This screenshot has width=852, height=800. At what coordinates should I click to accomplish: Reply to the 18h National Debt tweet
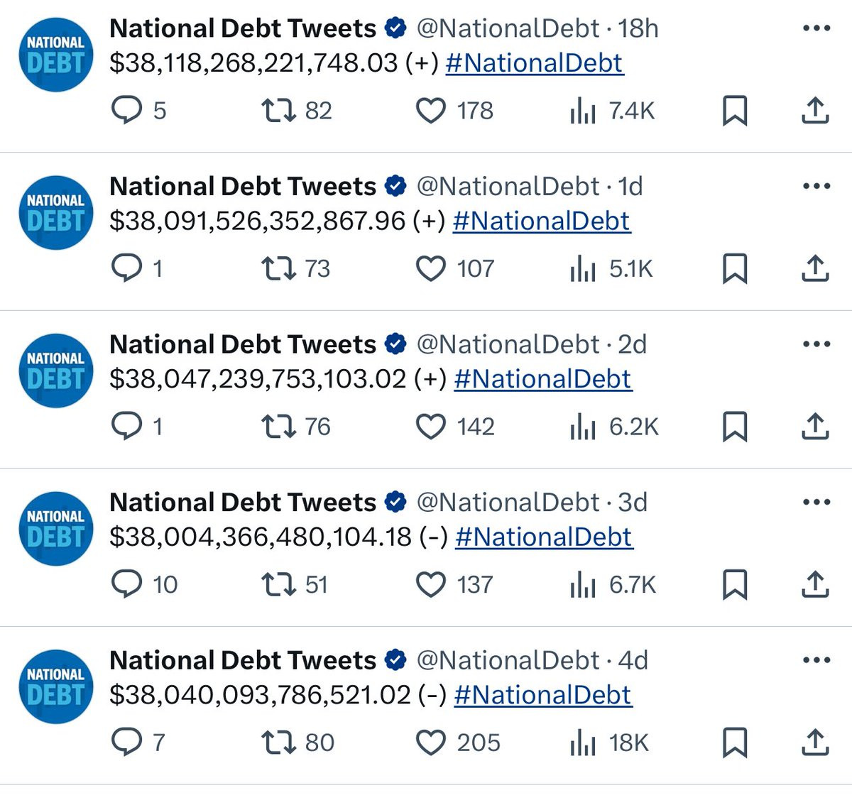(128, 111)
